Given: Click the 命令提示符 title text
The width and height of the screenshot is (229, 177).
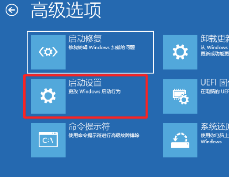Looking at the screenshot, I should click(89, 127).
